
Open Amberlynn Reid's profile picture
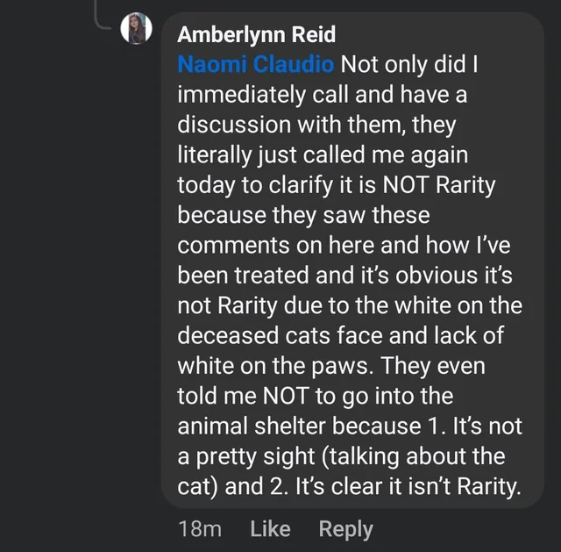coord(137,29)
